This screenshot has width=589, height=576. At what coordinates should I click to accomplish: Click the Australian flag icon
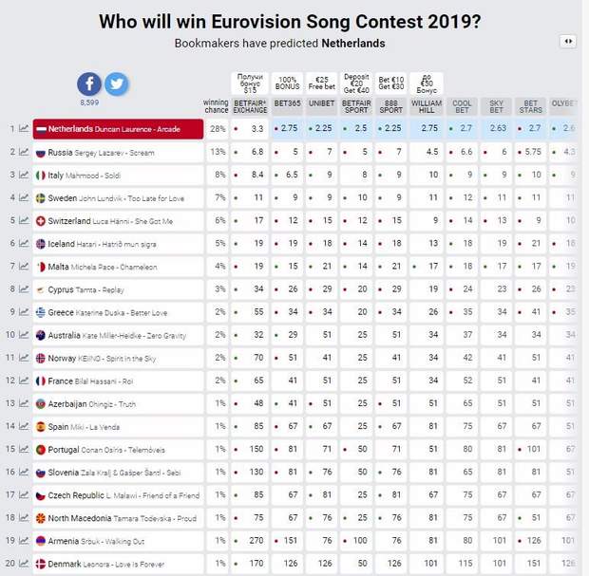(x=41, y=335)
